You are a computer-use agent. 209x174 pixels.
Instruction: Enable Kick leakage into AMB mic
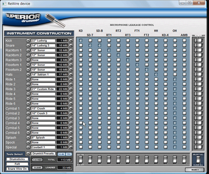point(184,41)
